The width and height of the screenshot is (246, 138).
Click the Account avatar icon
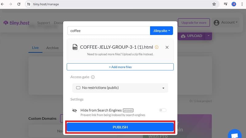click(216, 23)
